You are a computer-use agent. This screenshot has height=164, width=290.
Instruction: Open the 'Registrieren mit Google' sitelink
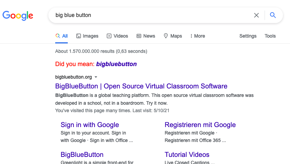(200, 125)
